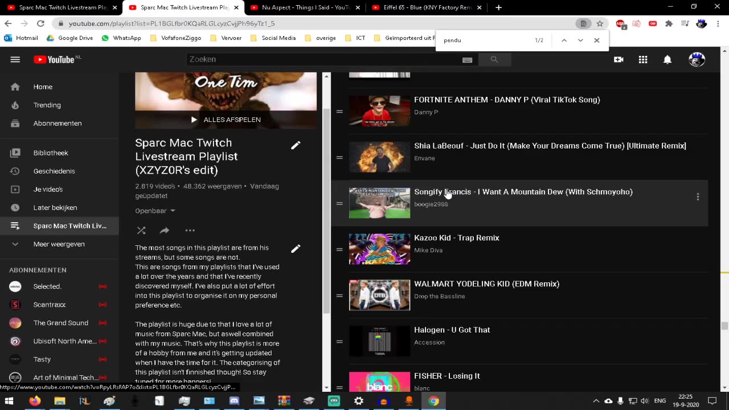The height and width of the screenshot is (410, 729).
Task: Grab the reorder handle for Kazoo Kid
Action: [x=339, y=249]
